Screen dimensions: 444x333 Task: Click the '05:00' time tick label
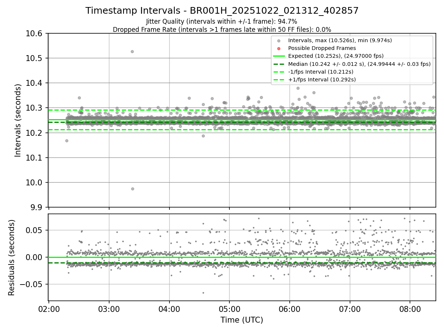[x=229, y=309]
